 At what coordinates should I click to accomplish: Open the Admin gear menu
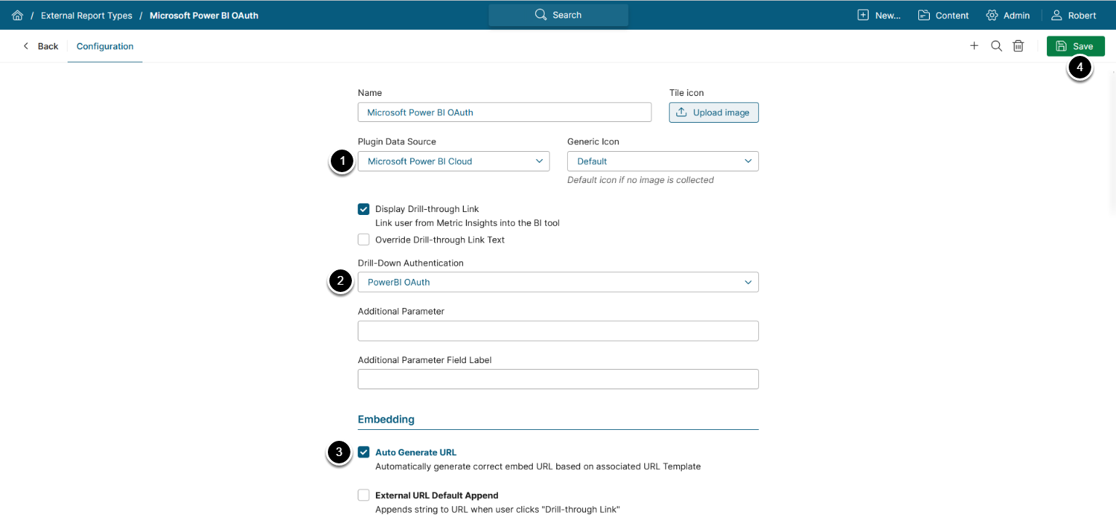1008,15
